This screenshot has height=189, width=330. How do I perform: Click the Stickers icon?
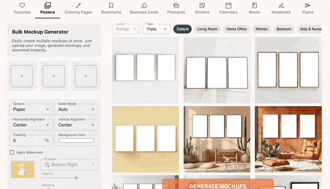click(202, 6)
